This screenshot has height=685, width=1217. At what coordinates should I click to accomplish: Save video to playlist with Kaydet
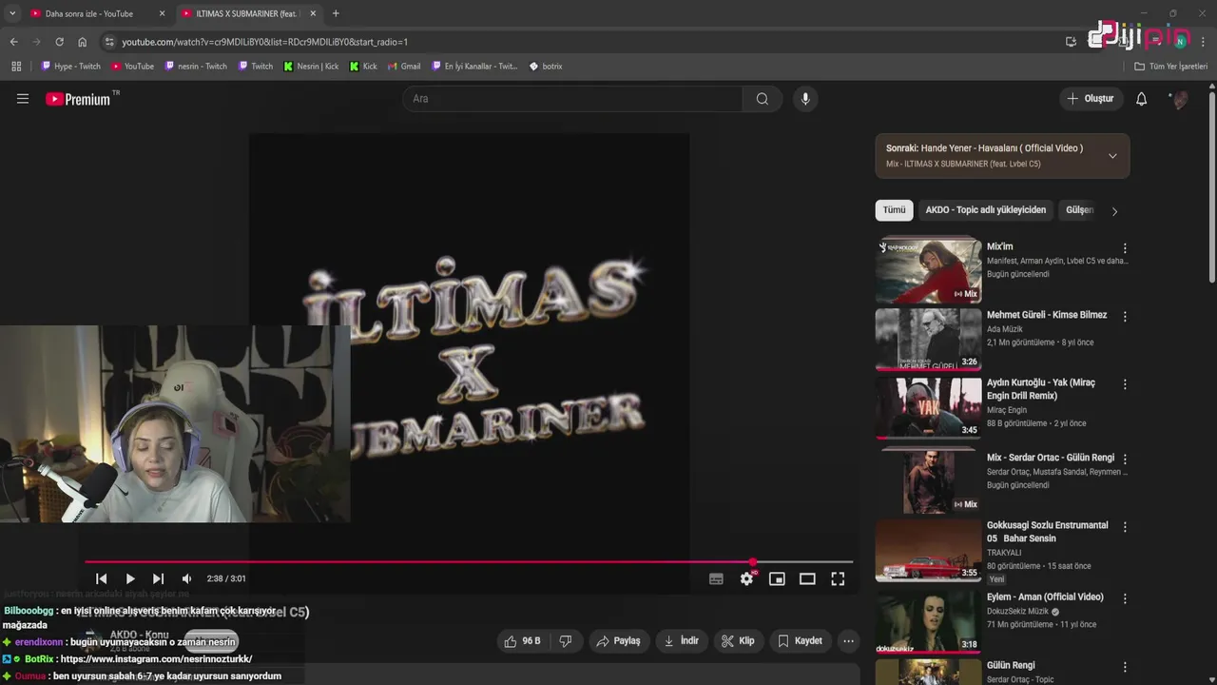[801, 641]
